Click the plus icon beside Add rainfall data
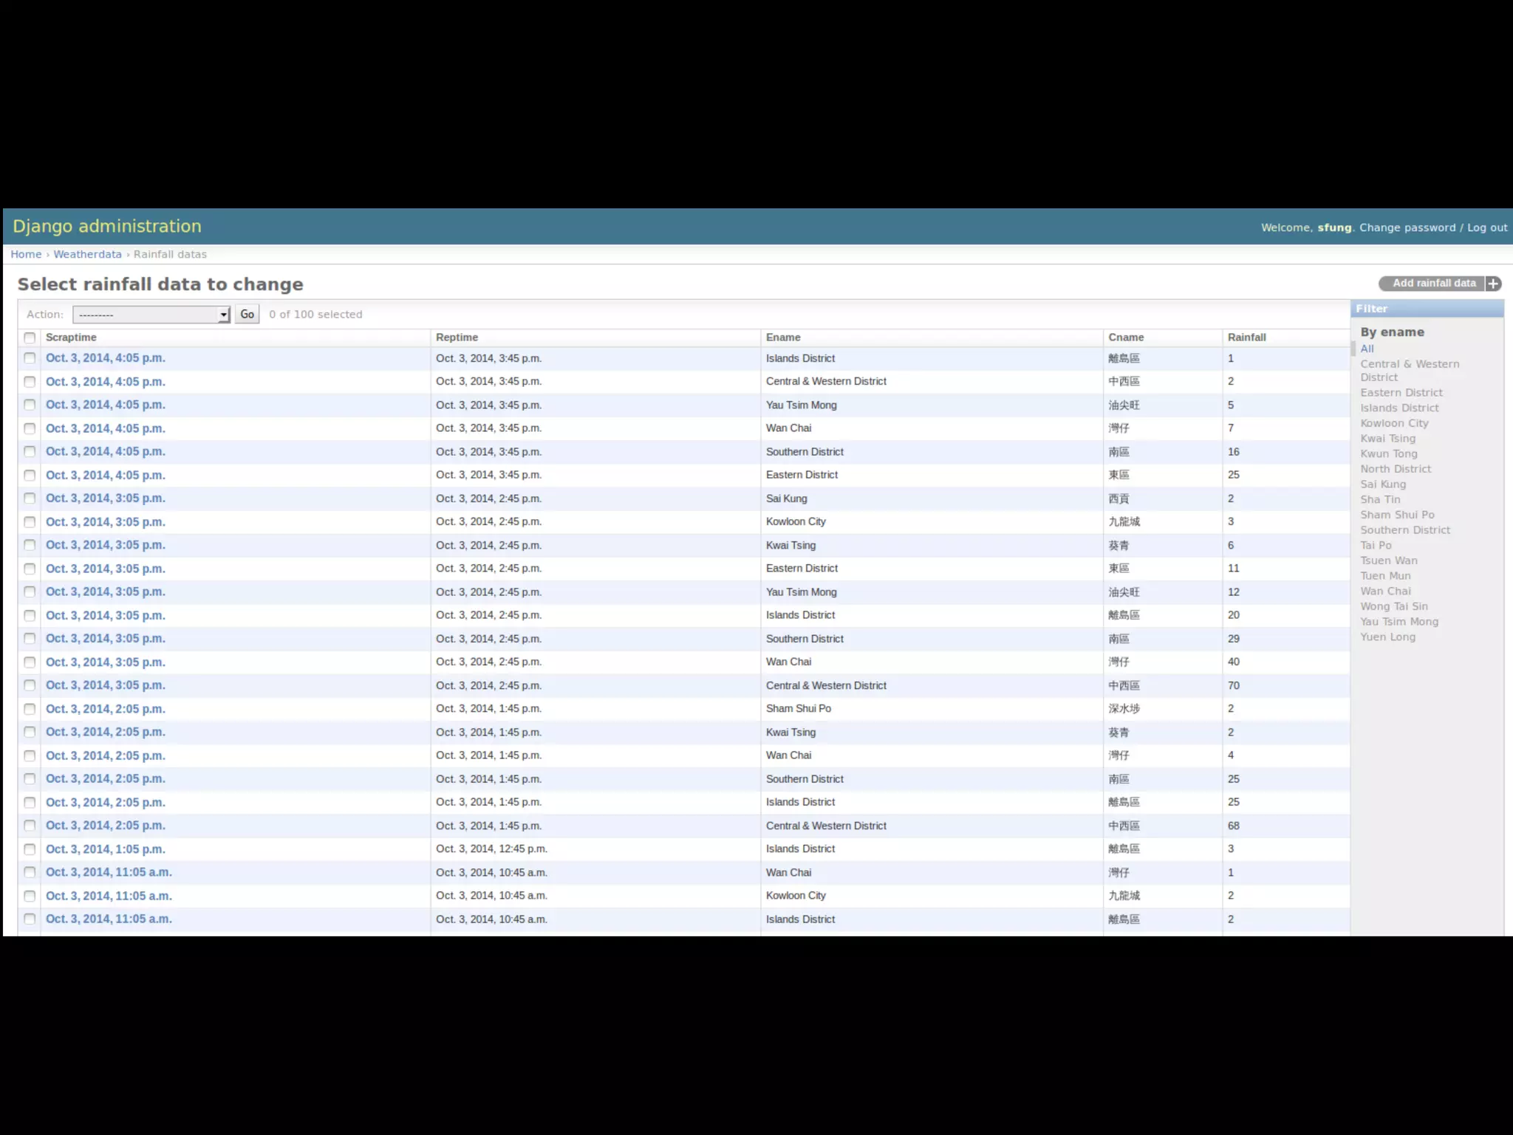 click(x=1493, y=284)
